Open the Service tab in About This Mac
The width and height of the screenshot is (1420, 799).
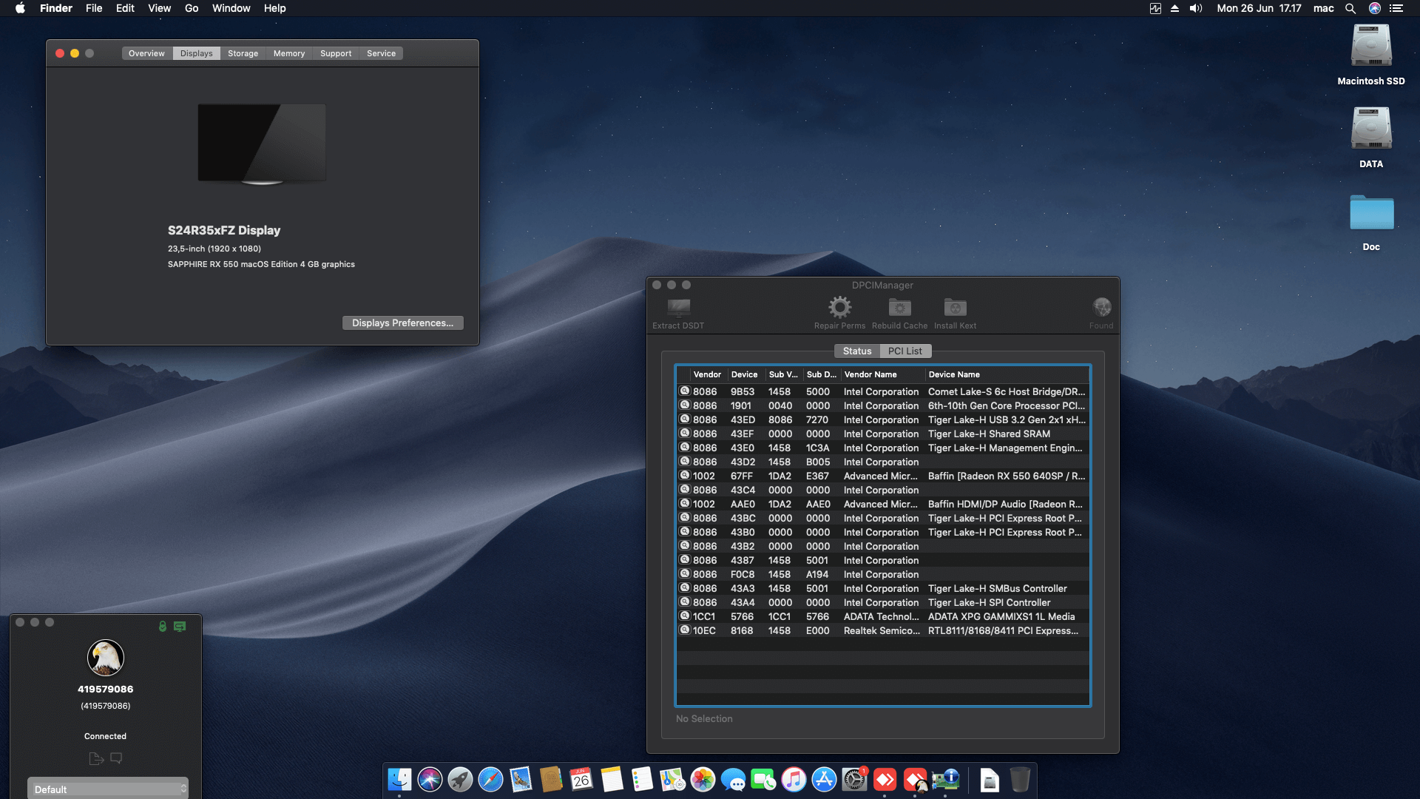[x=381, y=53]
